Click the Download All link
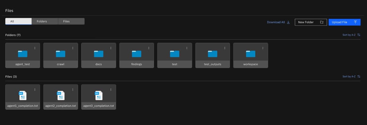367x125 pixels. tap(278, 22)
